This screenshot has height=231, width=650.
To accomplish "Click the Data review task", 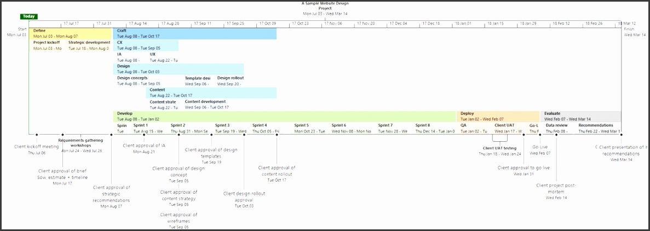I will (557, 128).
